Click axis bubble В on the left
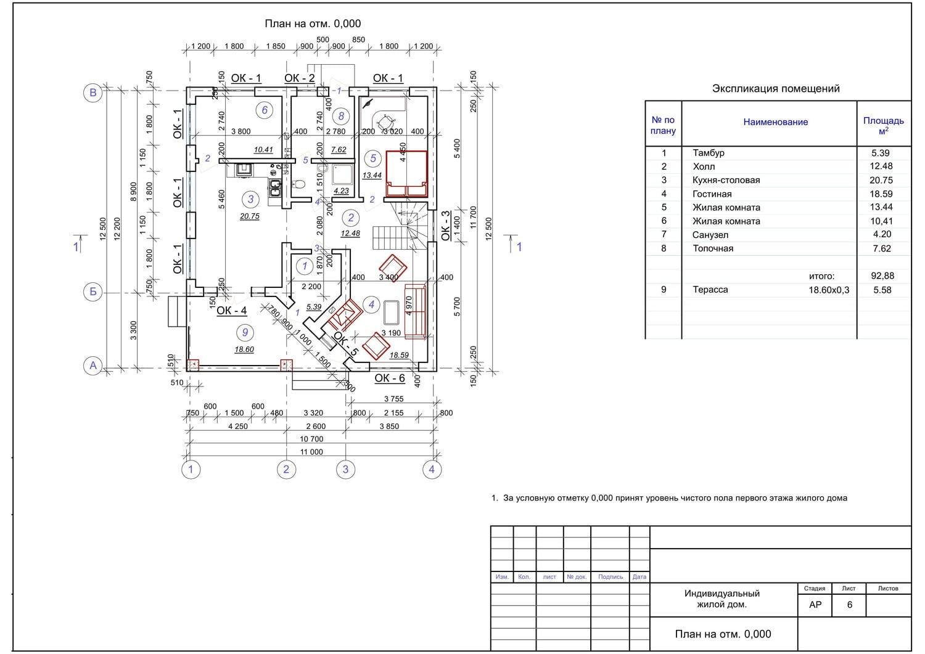The image size is (925, 654). (93, 93)
